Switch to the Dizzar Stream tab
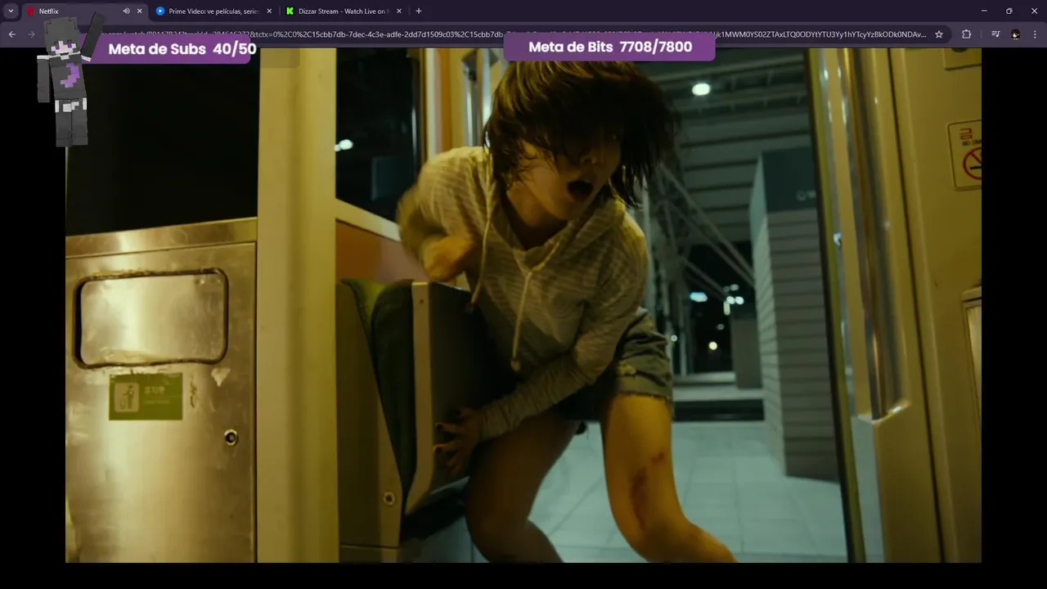Image resolution: width=1047 pixels, height=589 pixels. 344,11
